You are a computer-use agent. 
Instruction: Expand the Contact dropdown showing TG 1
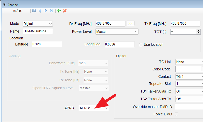tap(189, 77)
